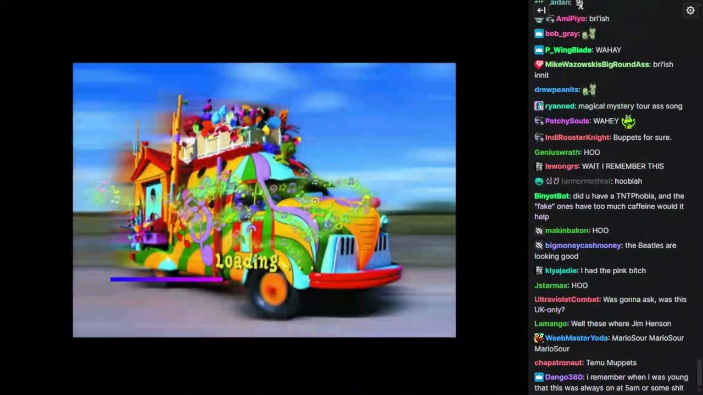Click the badge next to IndiRoosterKnight
703x395 pixels.
click(539, 137)
